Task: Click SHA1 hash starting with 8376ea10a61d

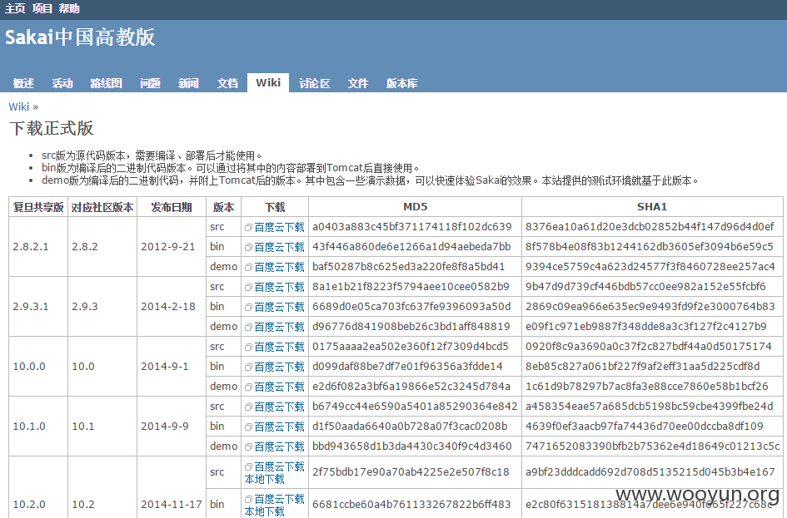Action: point(650,227)
